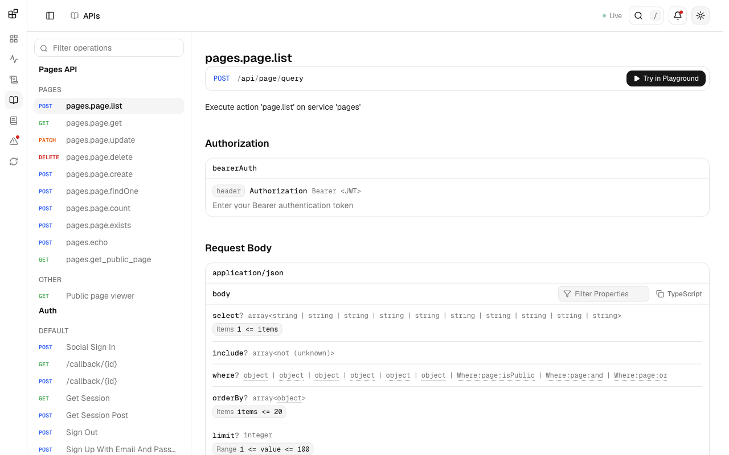Select the Get Session operation

point(109,398)
